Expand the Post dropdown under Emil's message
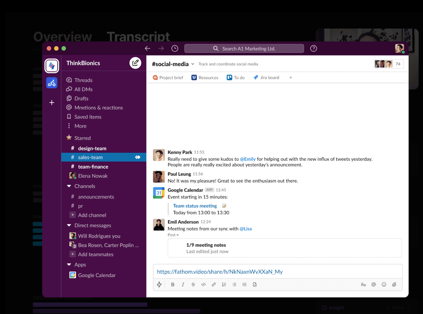This screenshot has height=314, width=423. (x=173, y=235)
